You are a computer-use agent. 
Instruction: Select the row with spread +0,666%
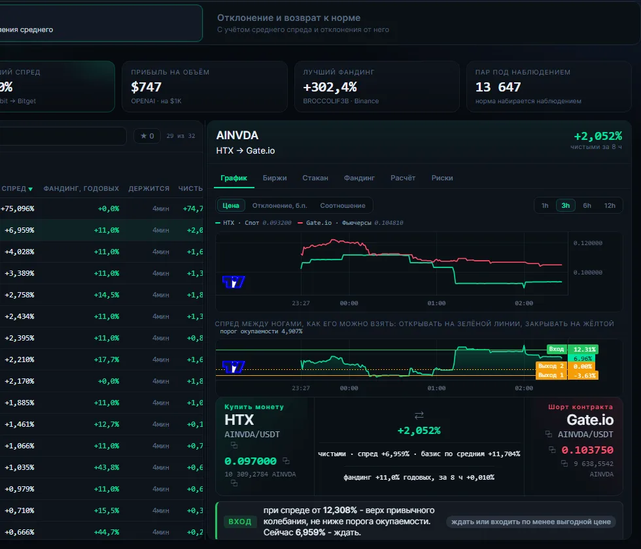[x=101, y=532]
